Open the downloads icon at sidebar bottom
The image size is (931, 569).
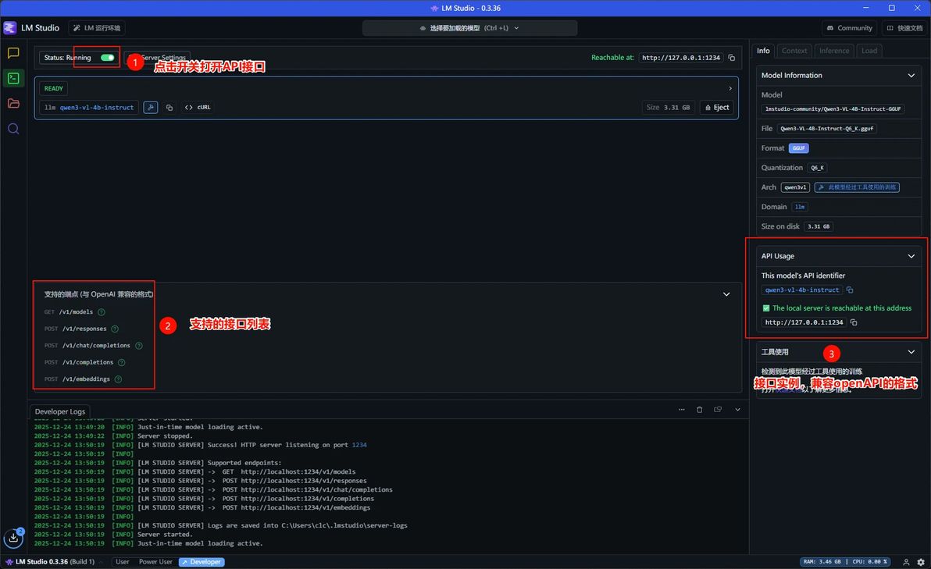(x=13, y=538)
